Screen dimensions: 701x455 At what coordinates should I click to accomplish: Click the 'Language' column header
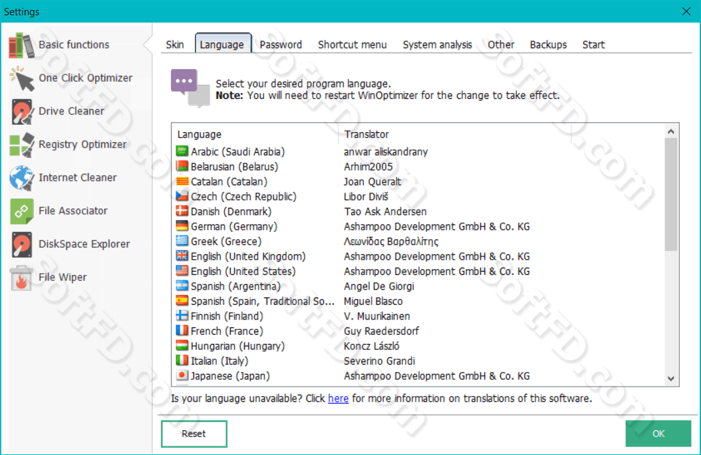200,134
